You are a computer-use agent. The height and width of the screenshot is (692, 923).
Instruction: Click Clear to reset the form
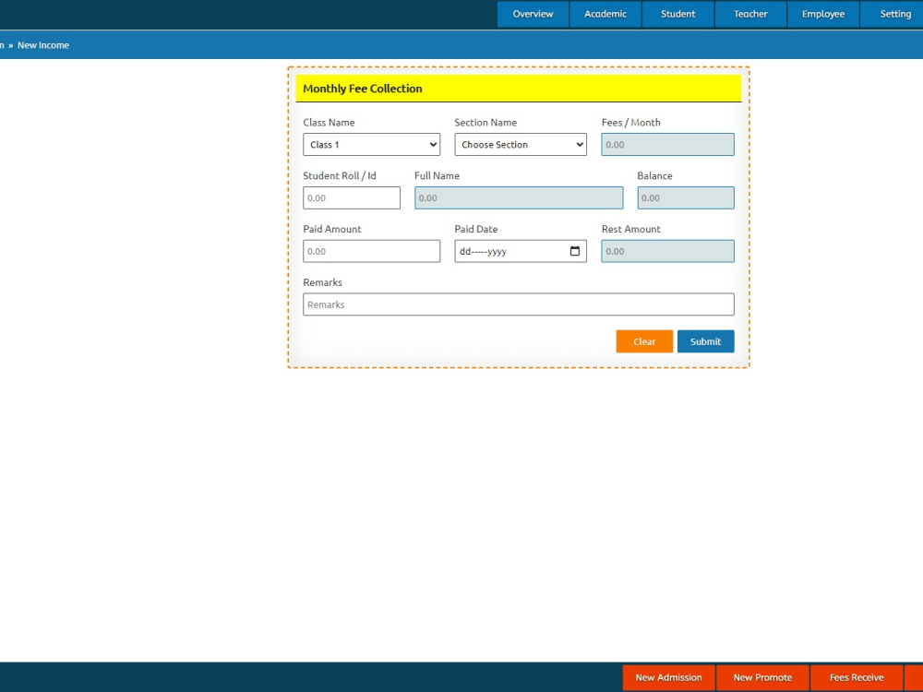coord(643,340)
